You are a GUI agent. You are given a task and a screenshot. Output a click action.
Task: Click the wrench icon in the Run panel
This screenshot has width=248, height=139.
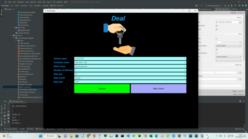(x=5, y=108)
